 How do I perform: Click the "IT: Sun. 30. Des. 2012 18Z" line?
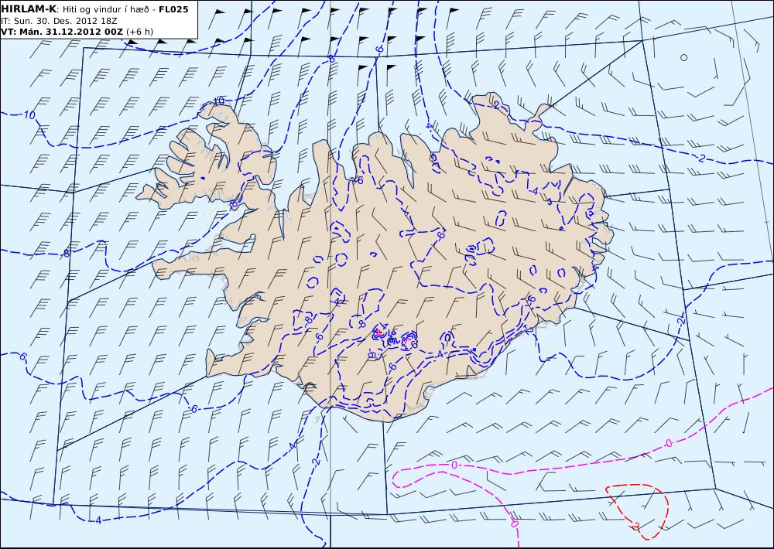(x=60, y=21)
